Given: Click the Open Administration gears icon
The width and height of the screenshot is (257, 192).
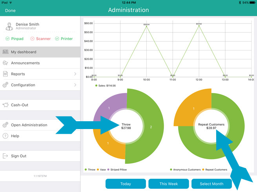Looking at the screenshot, I should click(x=5, y=125).
